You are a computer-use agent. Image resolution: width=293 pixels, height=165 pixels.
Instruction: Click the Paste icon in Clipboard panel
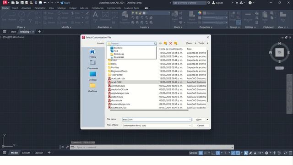point(265,16)
